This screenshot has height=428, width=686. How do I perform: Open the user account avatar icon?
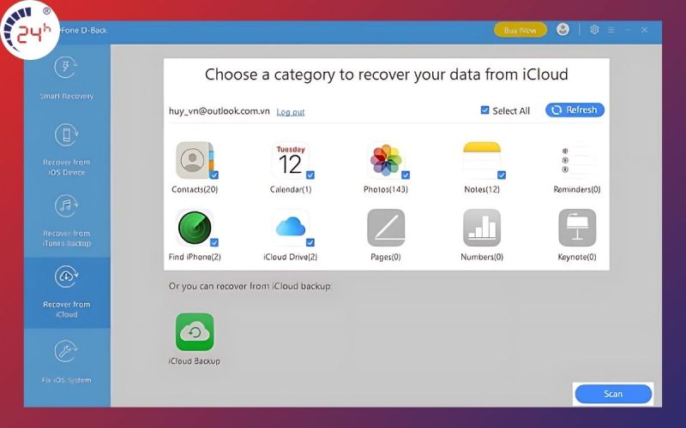tap(563, 30)
